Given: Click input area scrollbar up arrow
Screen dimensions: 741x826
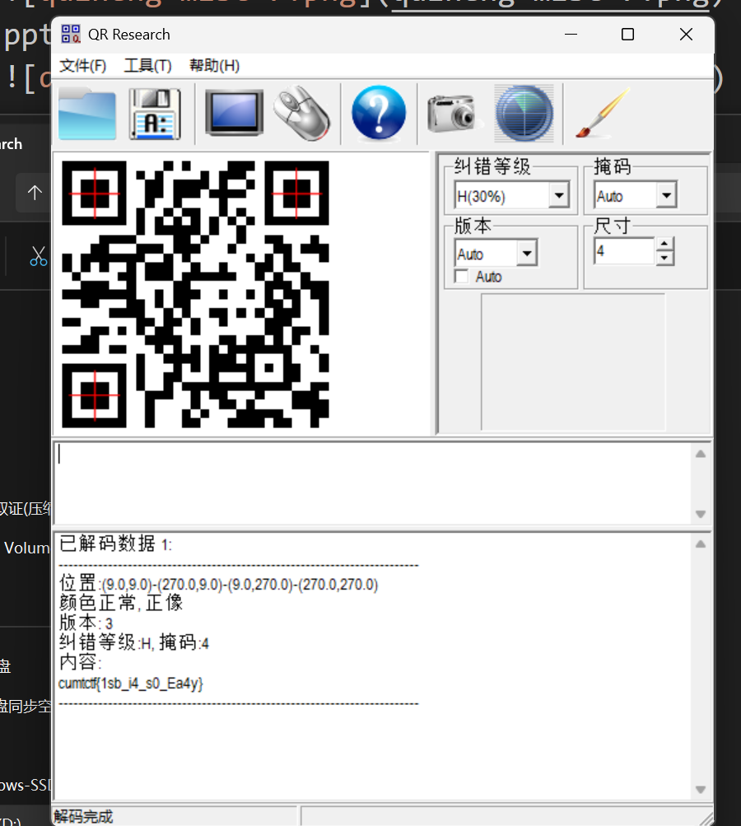Looking at the screenshot, I should tap(701, 454).
